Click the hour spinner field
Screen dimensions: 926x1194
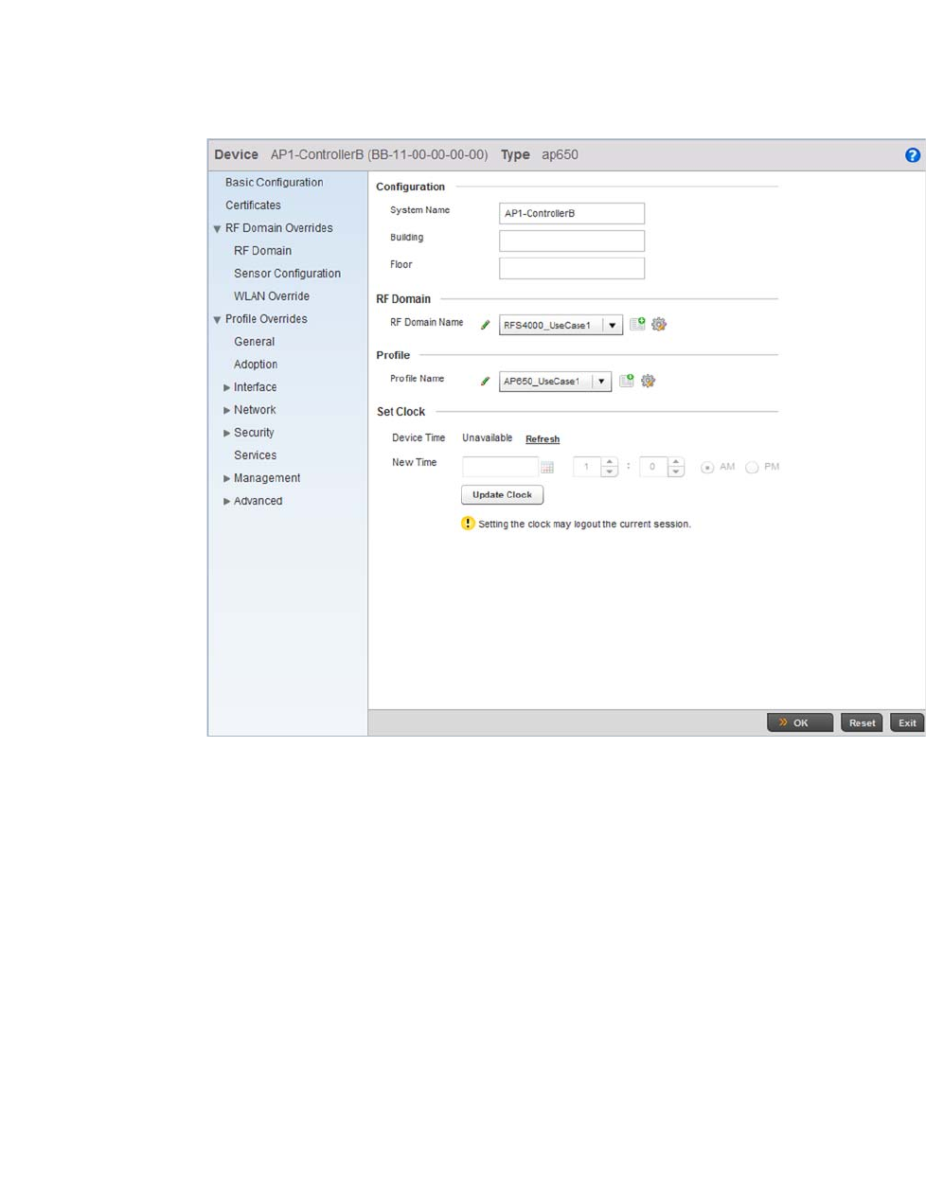587,467
